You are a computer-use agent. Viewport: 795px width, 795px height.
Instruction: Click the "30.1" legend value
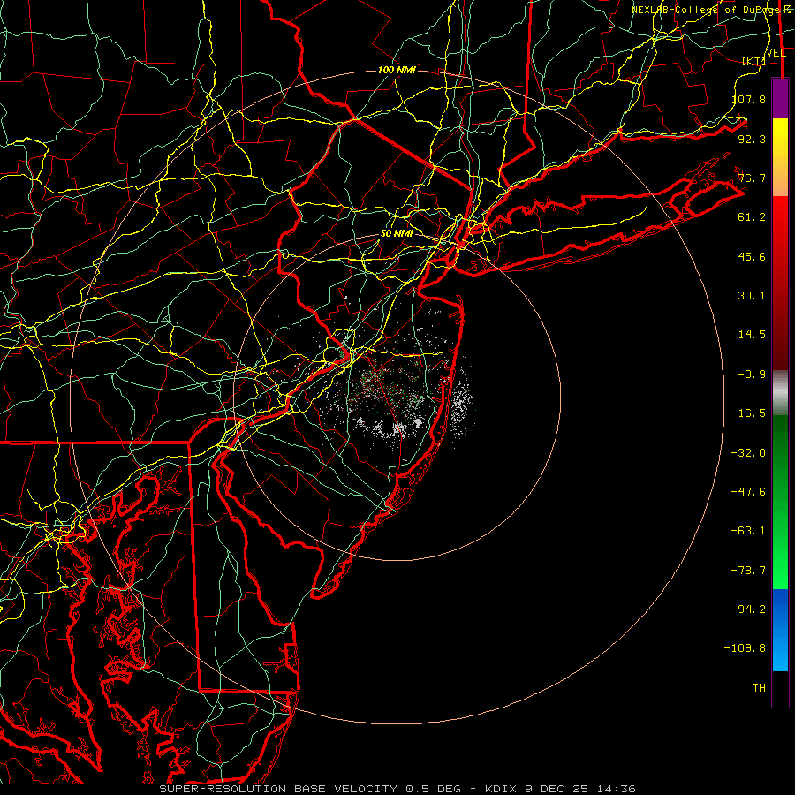(x=752, y=296)
